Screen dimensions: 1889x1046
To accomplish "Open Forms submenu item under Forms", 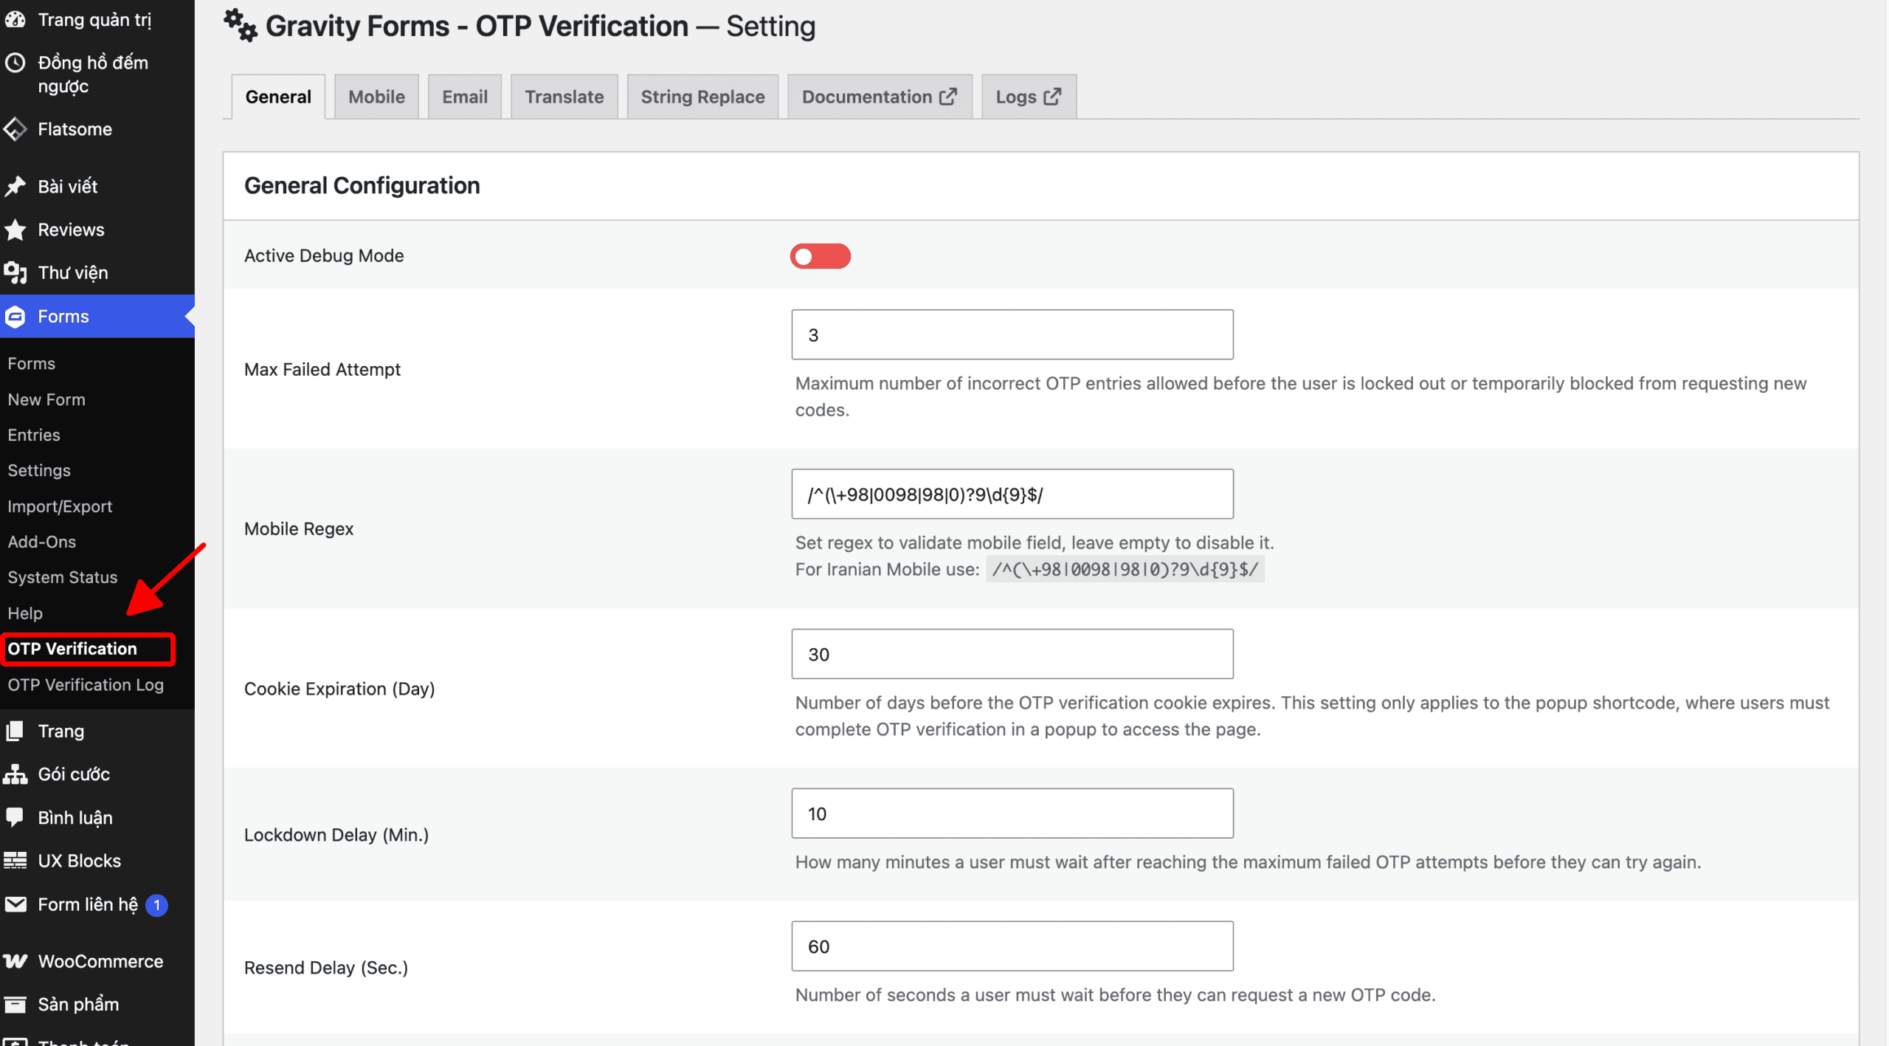I will 32,363.
